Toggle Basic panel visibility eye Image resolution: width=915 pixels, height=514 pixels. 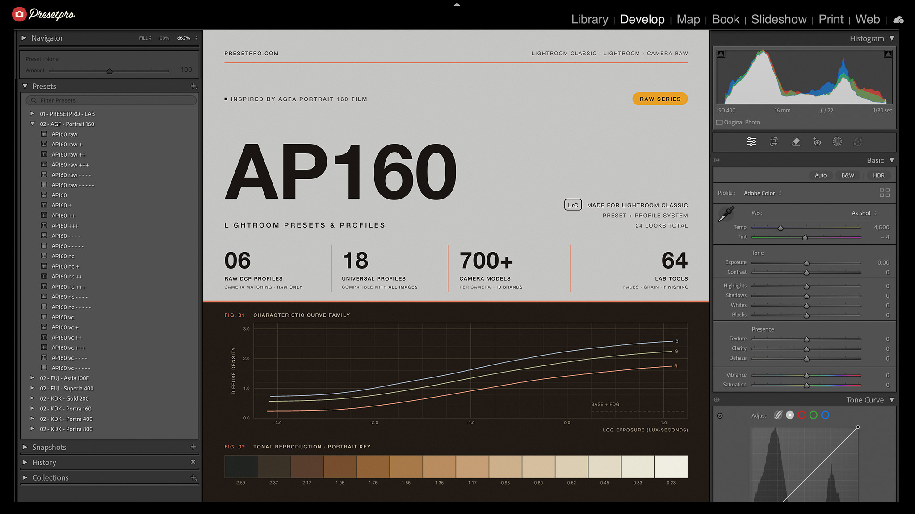[x=717, y=160]
